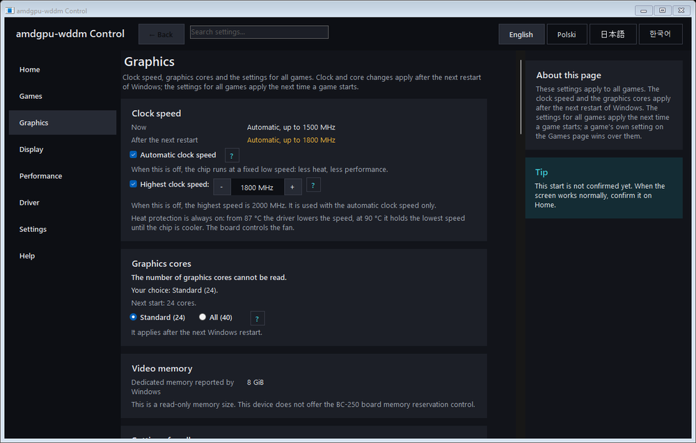The height and width of the screenshot is (443, 696).
Task: Open the Performance page
Action: pyautogui.click(x=63, y=176)
